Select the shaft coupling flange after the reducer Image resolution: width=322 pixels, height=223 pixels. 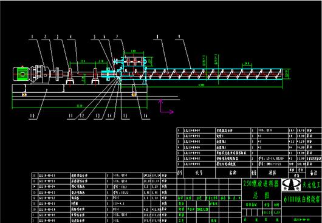(57, 74)
